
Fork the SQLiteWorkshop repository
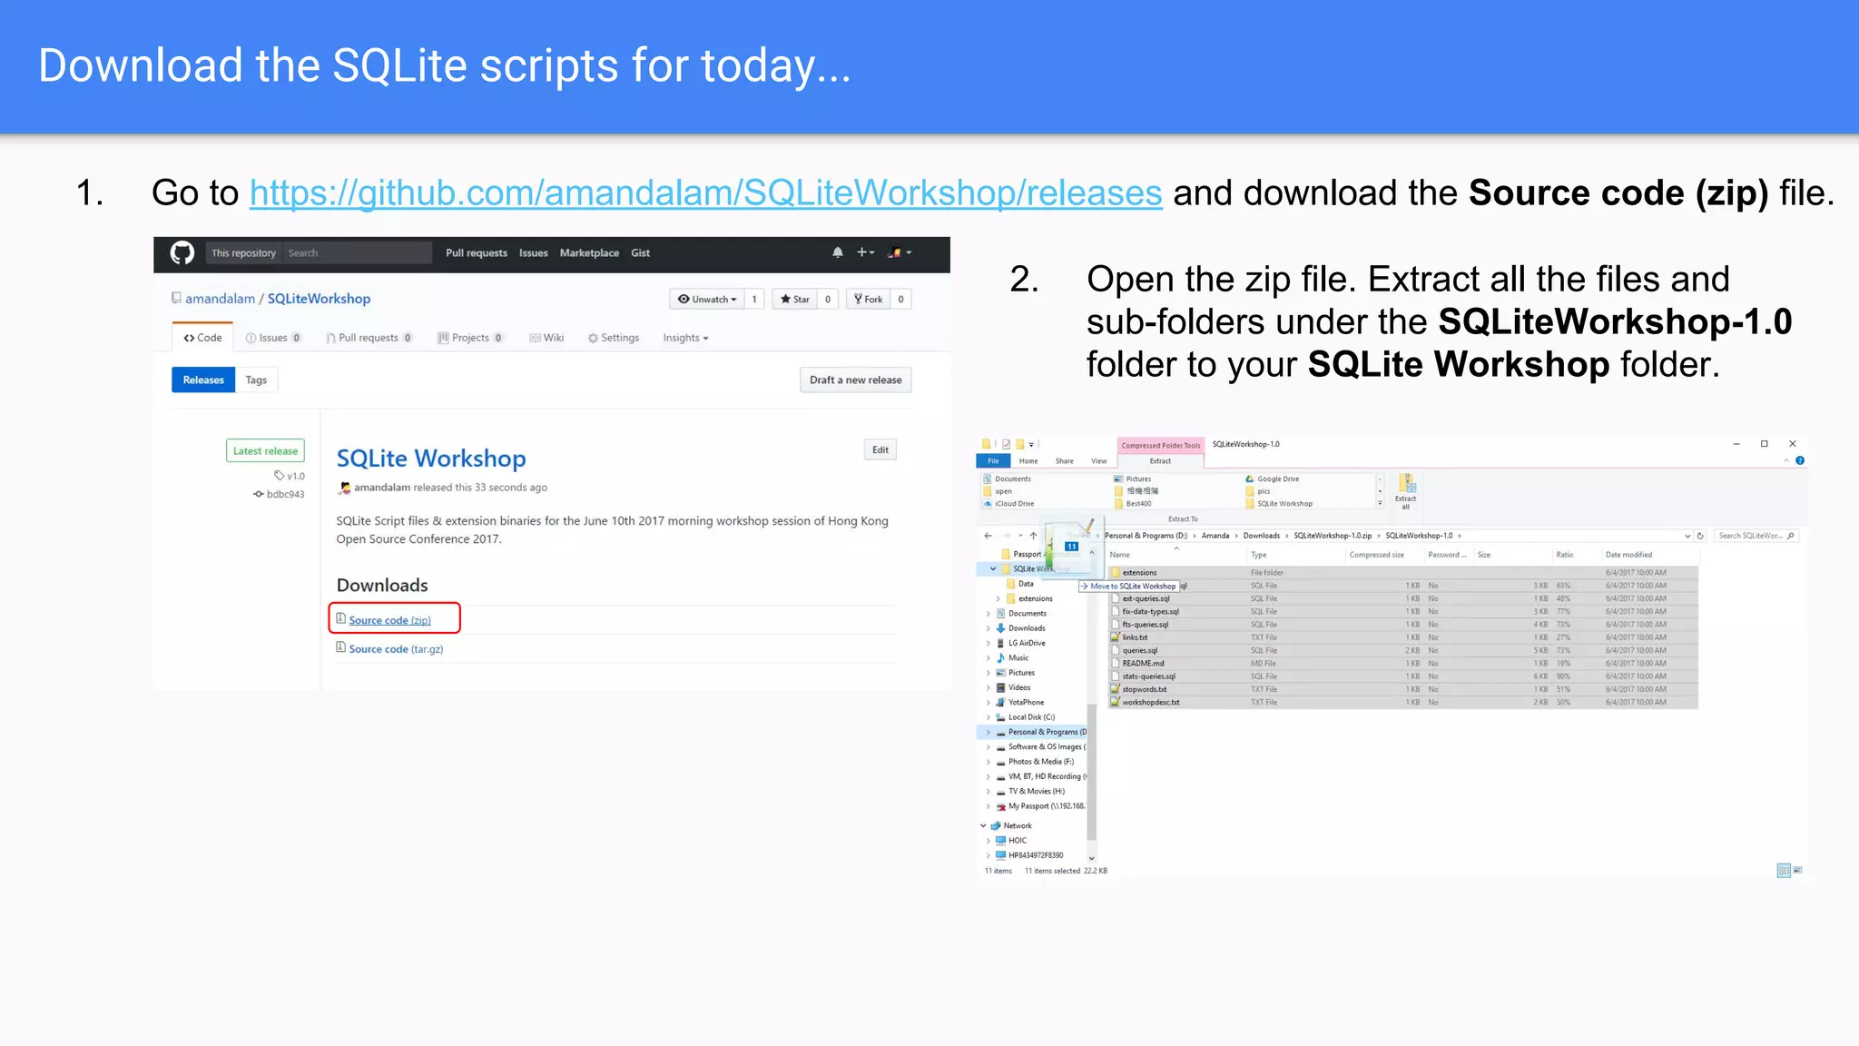pyautogui.click(x=868, y=300)
